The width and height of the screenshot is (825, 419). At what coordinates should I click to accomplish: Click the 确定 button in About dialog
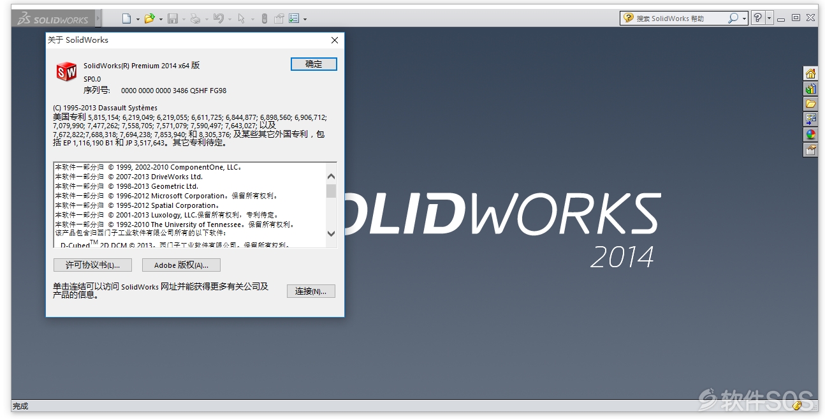[314, 64]
